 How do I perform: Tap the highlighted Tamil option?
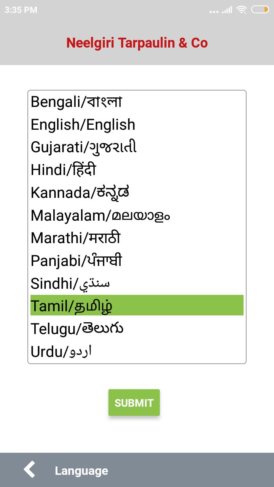[x=137, y=306]
